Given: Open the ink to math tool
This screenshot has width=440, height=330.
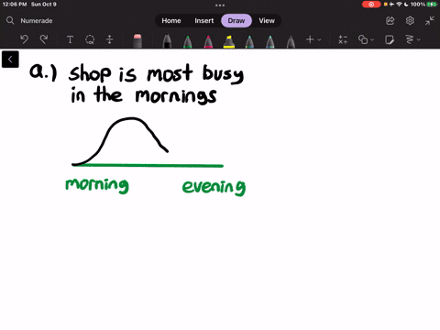Looking at the screenshot, I should point(343,39).
